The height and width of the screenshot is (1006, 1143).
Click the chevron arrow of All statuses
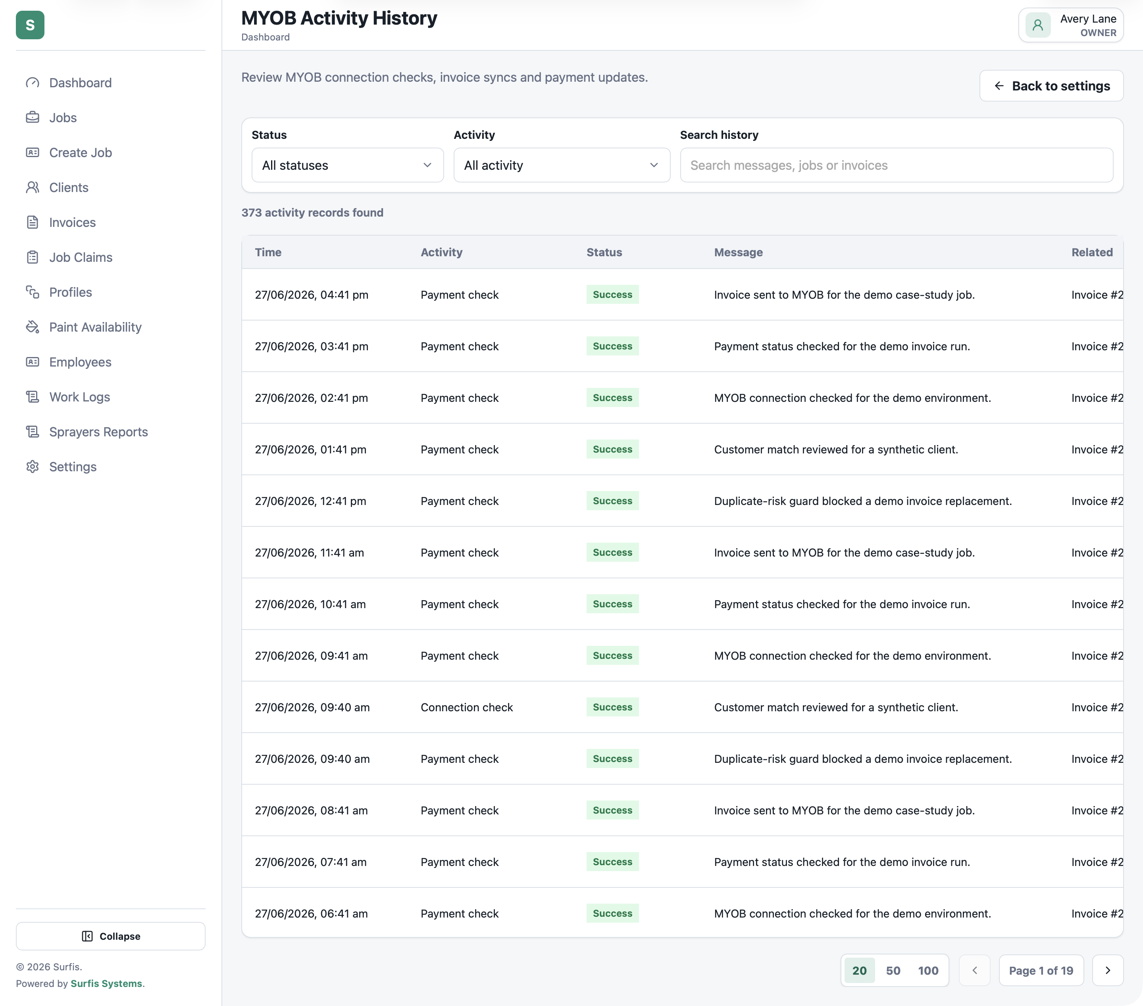[x=427, y=165]
